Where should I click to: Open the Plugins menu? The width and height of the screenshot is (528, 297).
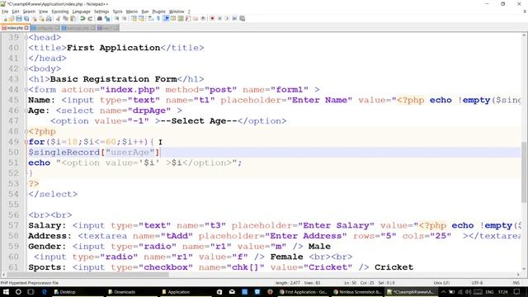(158, 12)
